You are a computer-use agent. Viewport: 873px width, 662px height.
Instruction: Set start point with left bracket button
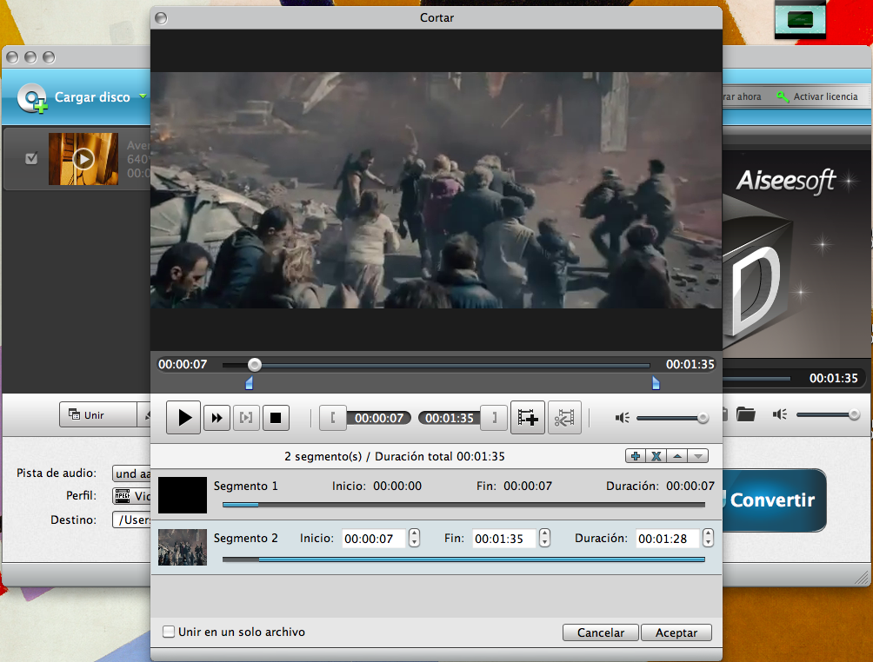(333, 418)
